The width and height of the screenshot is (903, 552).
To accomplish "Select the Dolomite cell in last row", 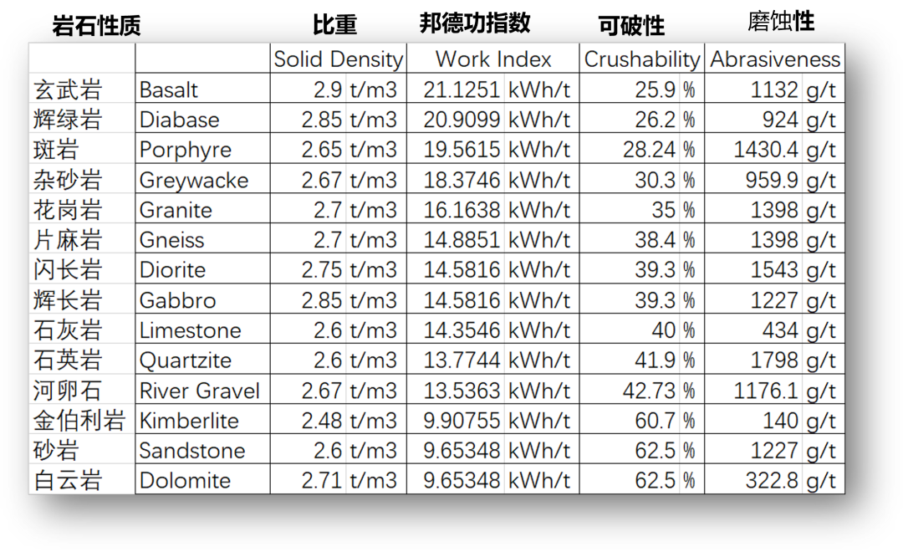I will click(185, 481).
